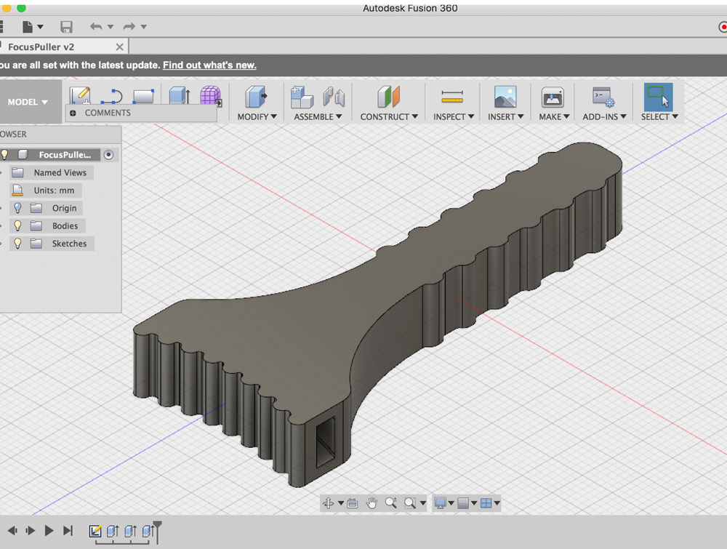Open the INSPECT menu

454,117
